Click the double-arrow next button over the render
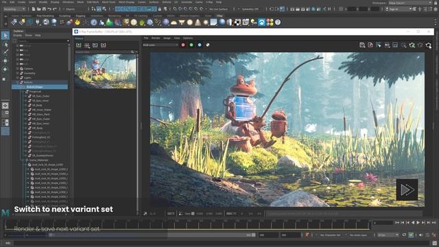 407,190
